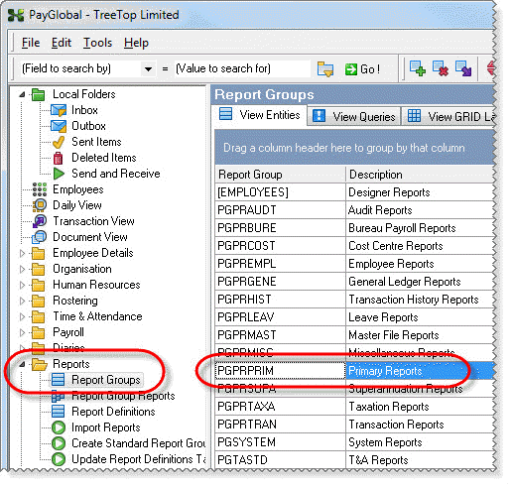Select the PGPRCOST report group cell
The image size is (513, 488).
[x=280, y=246]
